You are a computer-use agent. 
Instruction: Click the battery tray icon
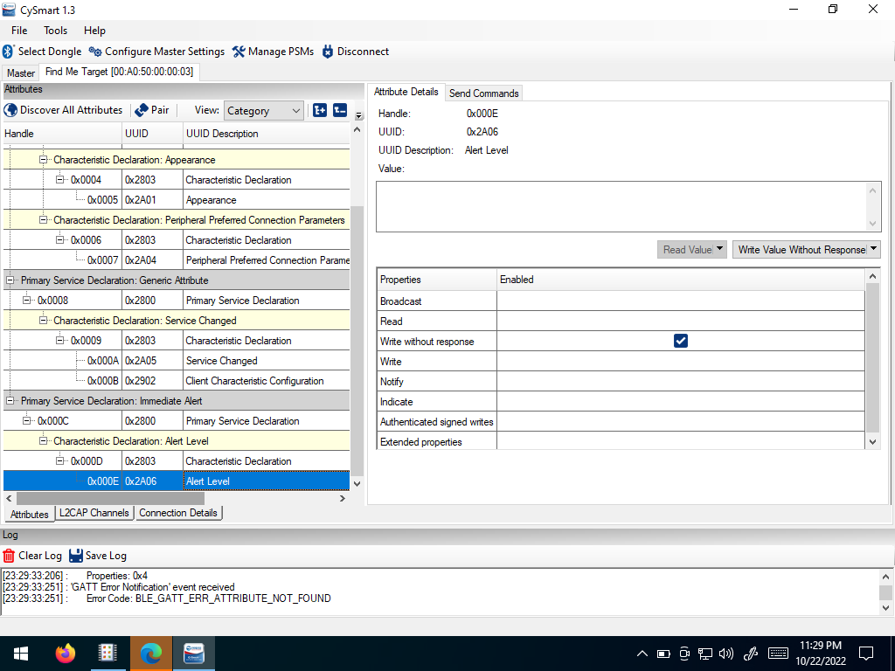[663, 654]
